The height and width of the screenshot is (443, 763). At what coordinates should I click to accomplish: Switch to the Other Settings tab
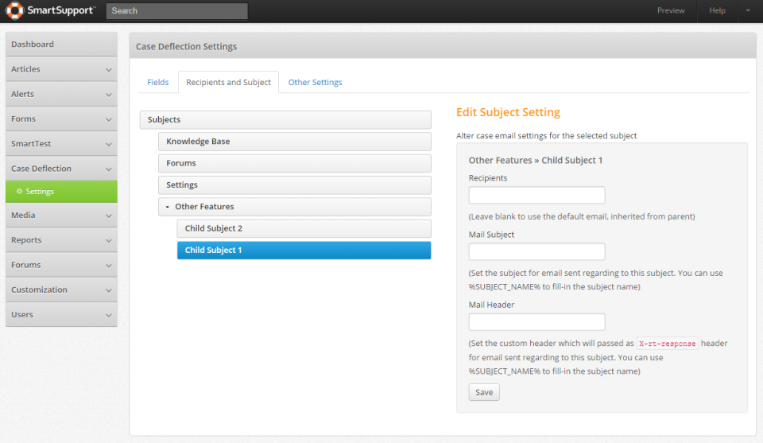tap(315, 82)
